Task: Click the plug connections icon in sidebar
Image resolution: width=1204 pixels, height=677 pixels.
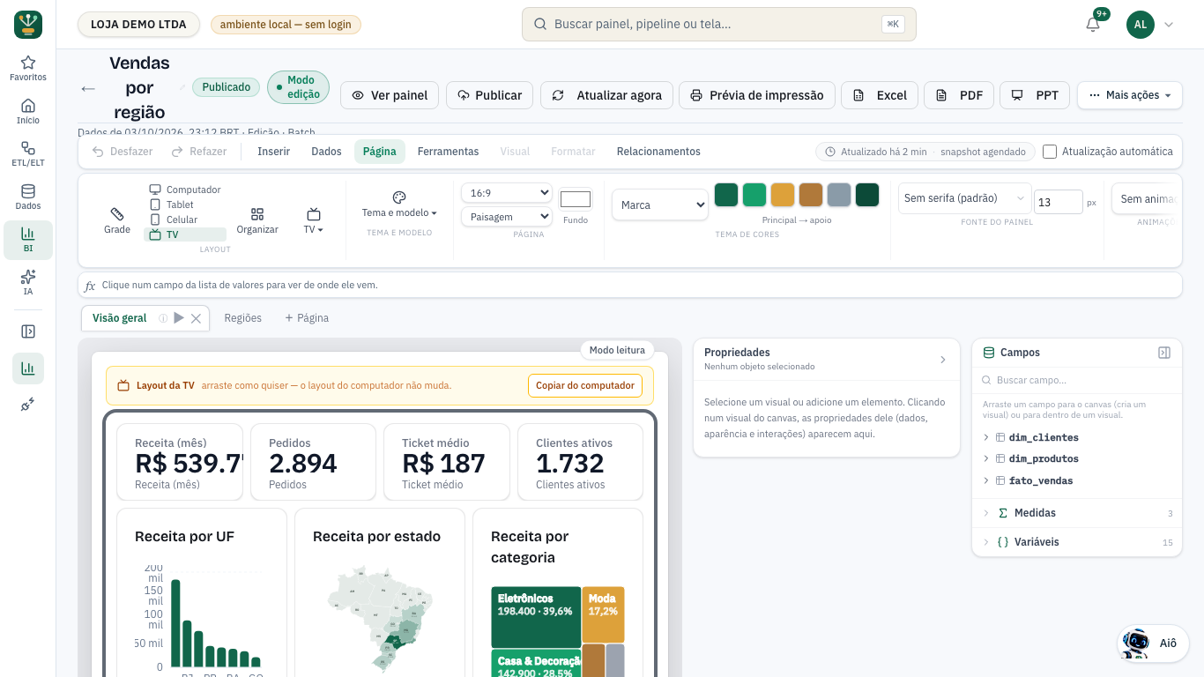Action: click(28, 404)
